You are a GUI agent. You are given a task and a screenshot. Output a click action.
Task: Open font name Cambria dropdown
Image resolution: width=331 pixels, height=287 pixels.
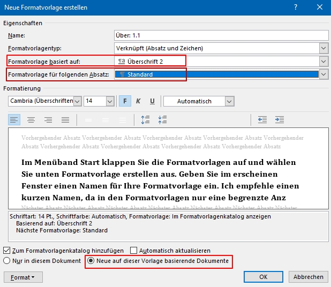coord(77,101)
